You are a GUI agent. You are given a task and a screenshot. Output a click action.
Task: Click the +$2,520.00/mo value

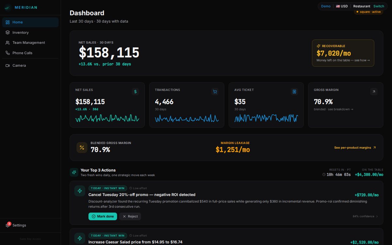coord(364,242)
